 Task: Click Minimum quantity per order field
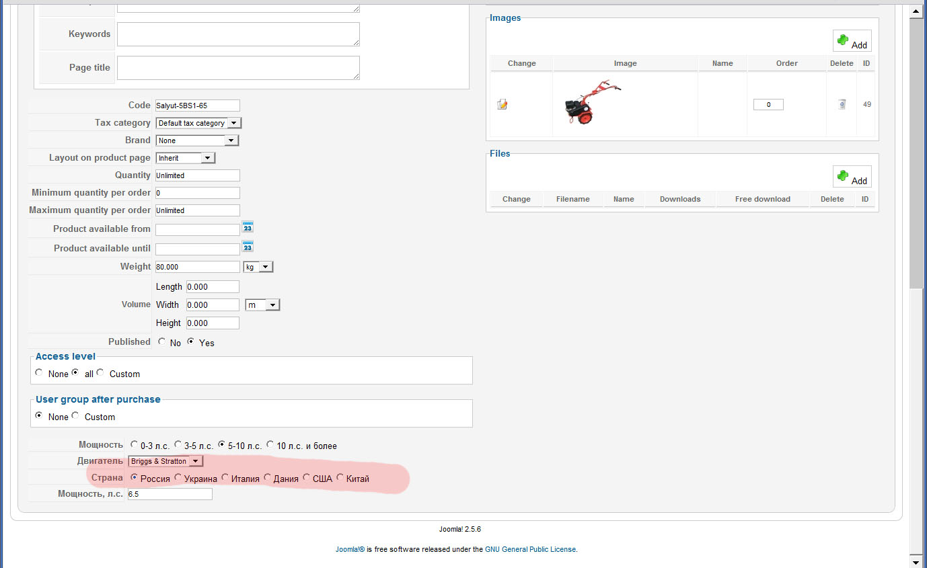point(198,193)
